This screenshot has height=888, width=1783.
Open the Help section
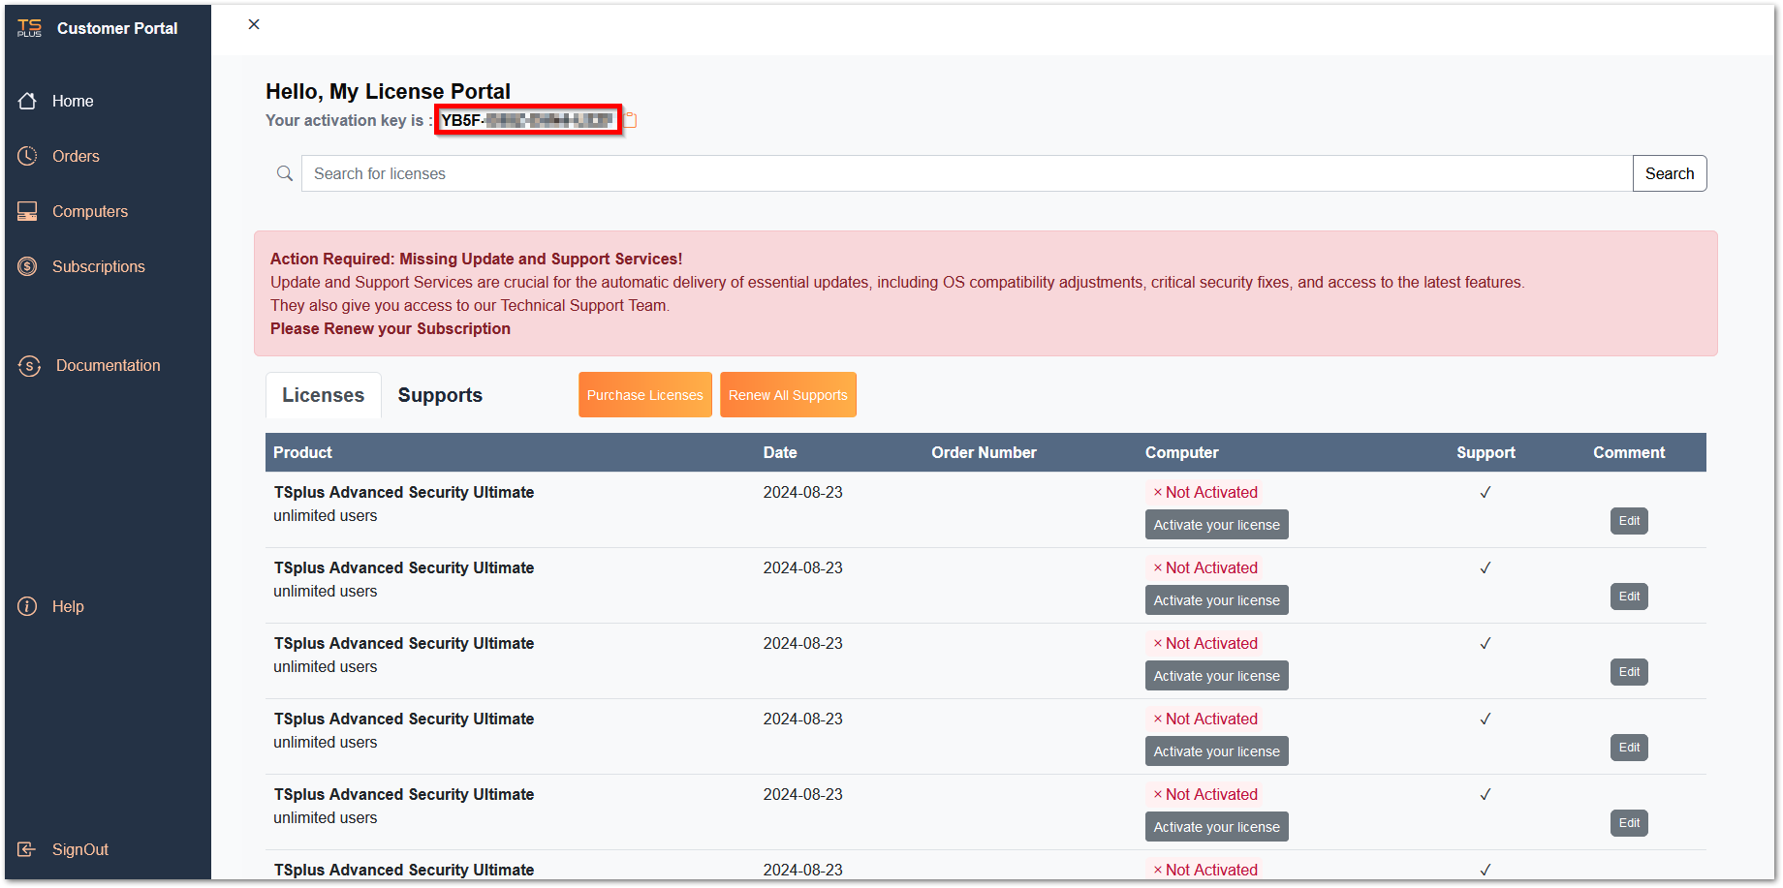click(x=68, y=606)
